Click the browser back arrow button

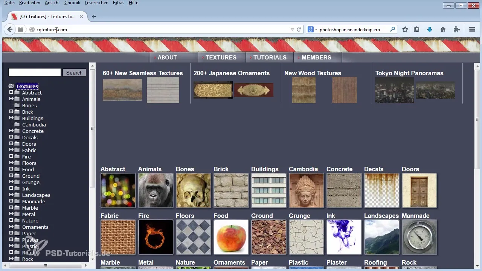10,29
